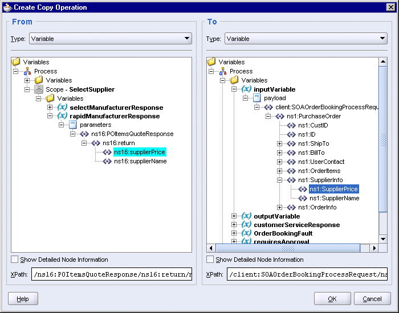Screen dimensions: 399x313
Task: Expand the outputVariable node
Action: pyautogui.click(x=234, y=216)
